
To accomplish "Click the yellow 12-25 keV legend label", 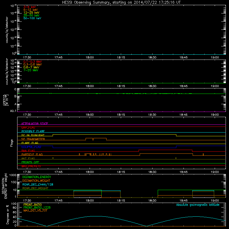I will tap(31, 13).
